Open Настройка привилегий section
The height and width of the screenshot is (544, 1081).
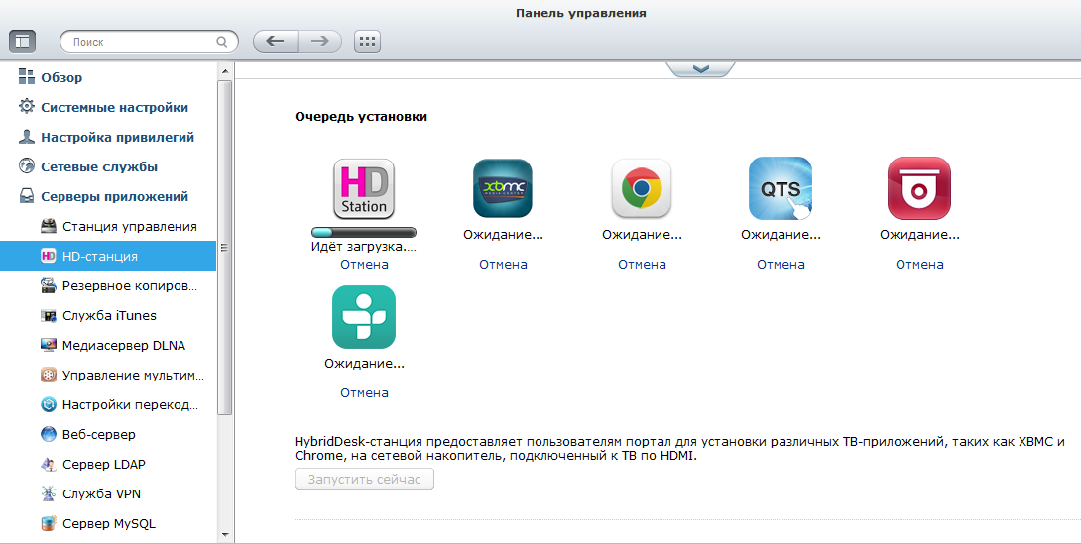tap(117, 137)
